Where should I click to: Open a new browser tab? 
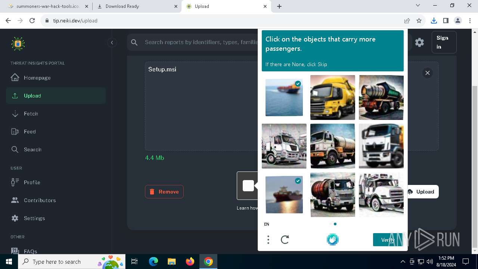tap(279, 6)
